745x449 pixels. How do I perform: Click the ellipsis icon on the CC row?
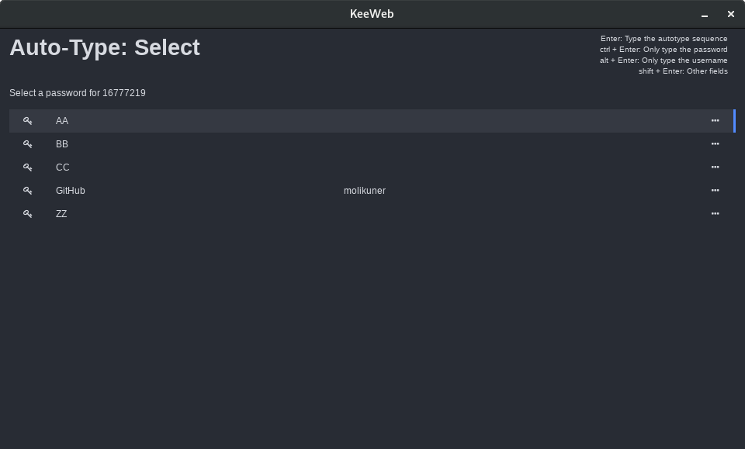[x=715, y=168]
